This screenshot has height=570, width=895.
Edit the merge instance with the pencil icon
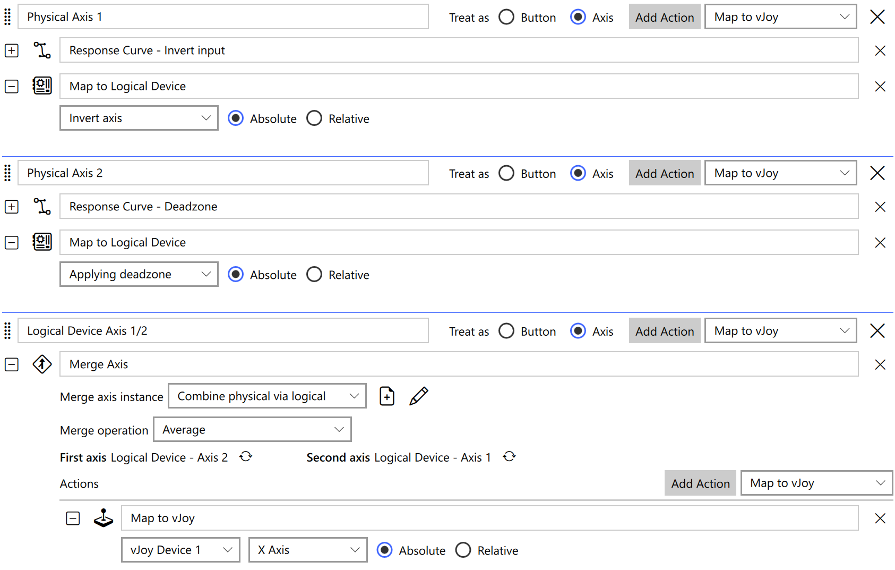419,396
